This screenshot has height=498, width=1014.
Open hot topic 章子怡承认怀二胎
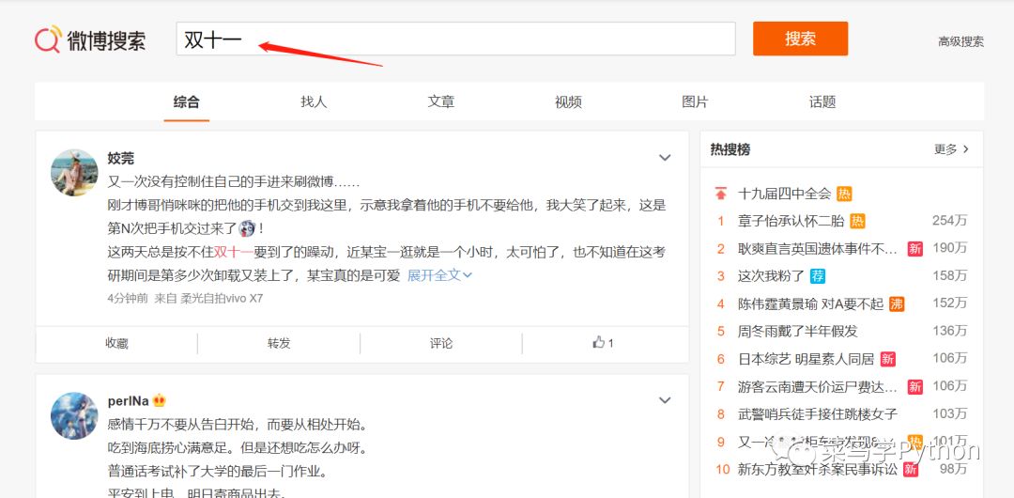coord(791,221)
